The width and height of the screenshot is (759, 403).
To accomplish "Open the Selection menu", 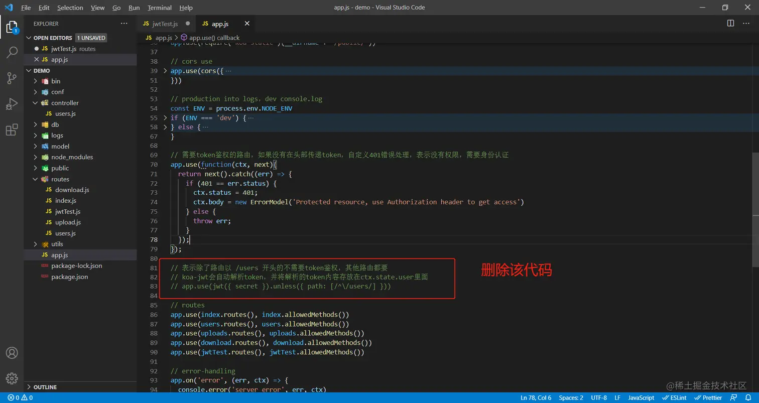I will pyautogui.click(x=70, y=8).
